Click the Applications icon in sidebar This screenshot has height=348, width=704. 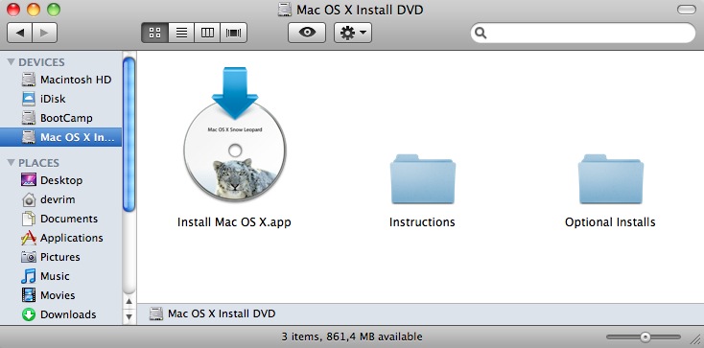(29, 238)
